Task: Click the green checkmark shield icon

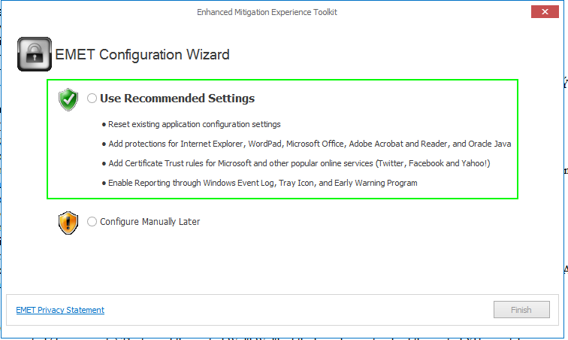Action: pyautogui.click(x=68, y=99)
